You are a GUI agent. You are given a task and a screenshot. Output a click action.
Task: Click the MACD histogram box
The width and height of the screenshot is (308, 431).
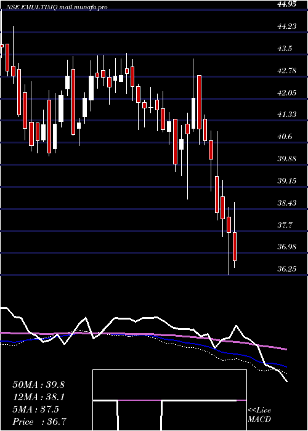click(x=169, y=400)
